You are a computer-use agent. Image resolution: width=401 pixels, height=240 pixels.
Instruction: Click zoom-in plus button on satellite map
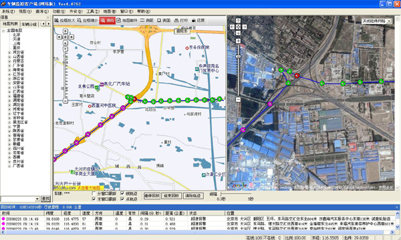238,41
